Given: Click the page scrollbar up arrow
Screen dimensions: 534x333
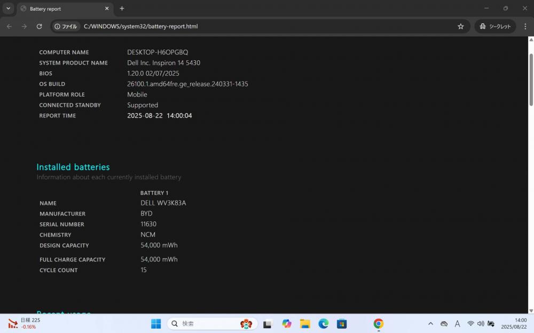Looking at the screenshot, I should pyautogui.click(x=531, y=40).
